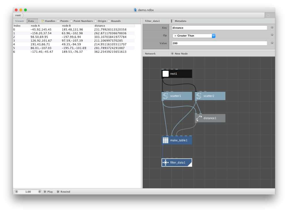Expand the Op parameter options arrow
Image resolution: width=288 pixels, height=213 pixels.
click(x=272, y=35)
